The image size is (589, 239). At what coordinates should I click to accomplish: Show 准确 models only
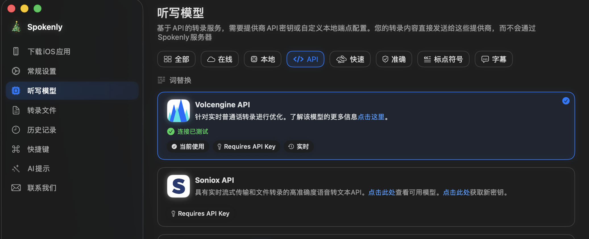click(x=394, y=59)
